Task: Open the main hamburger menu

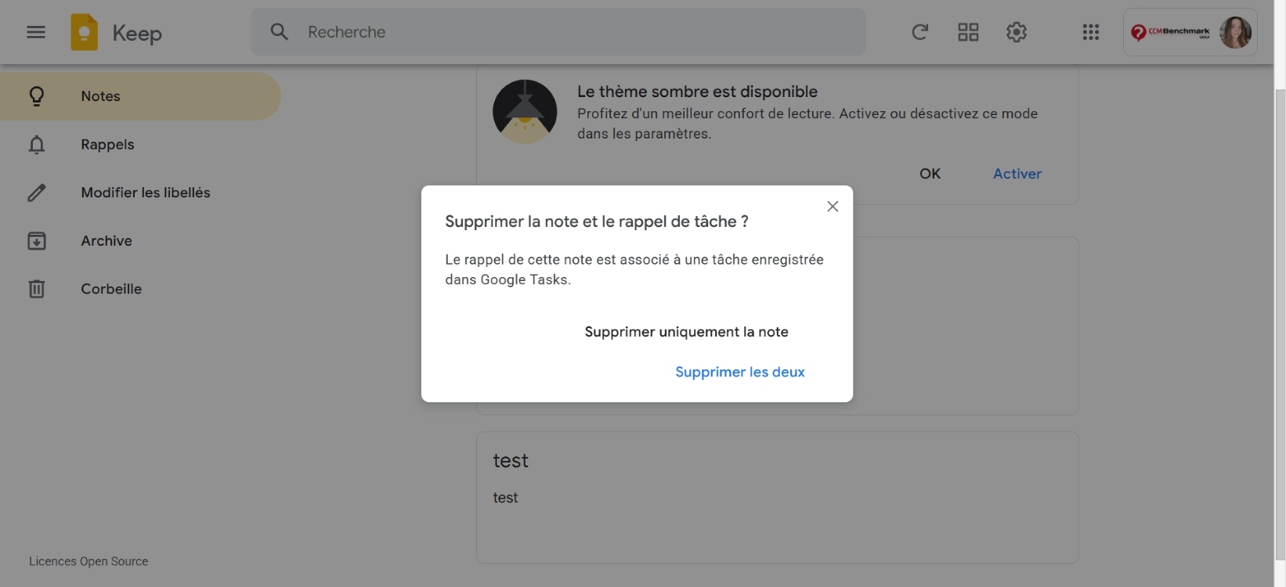Action: coord(36,32)
